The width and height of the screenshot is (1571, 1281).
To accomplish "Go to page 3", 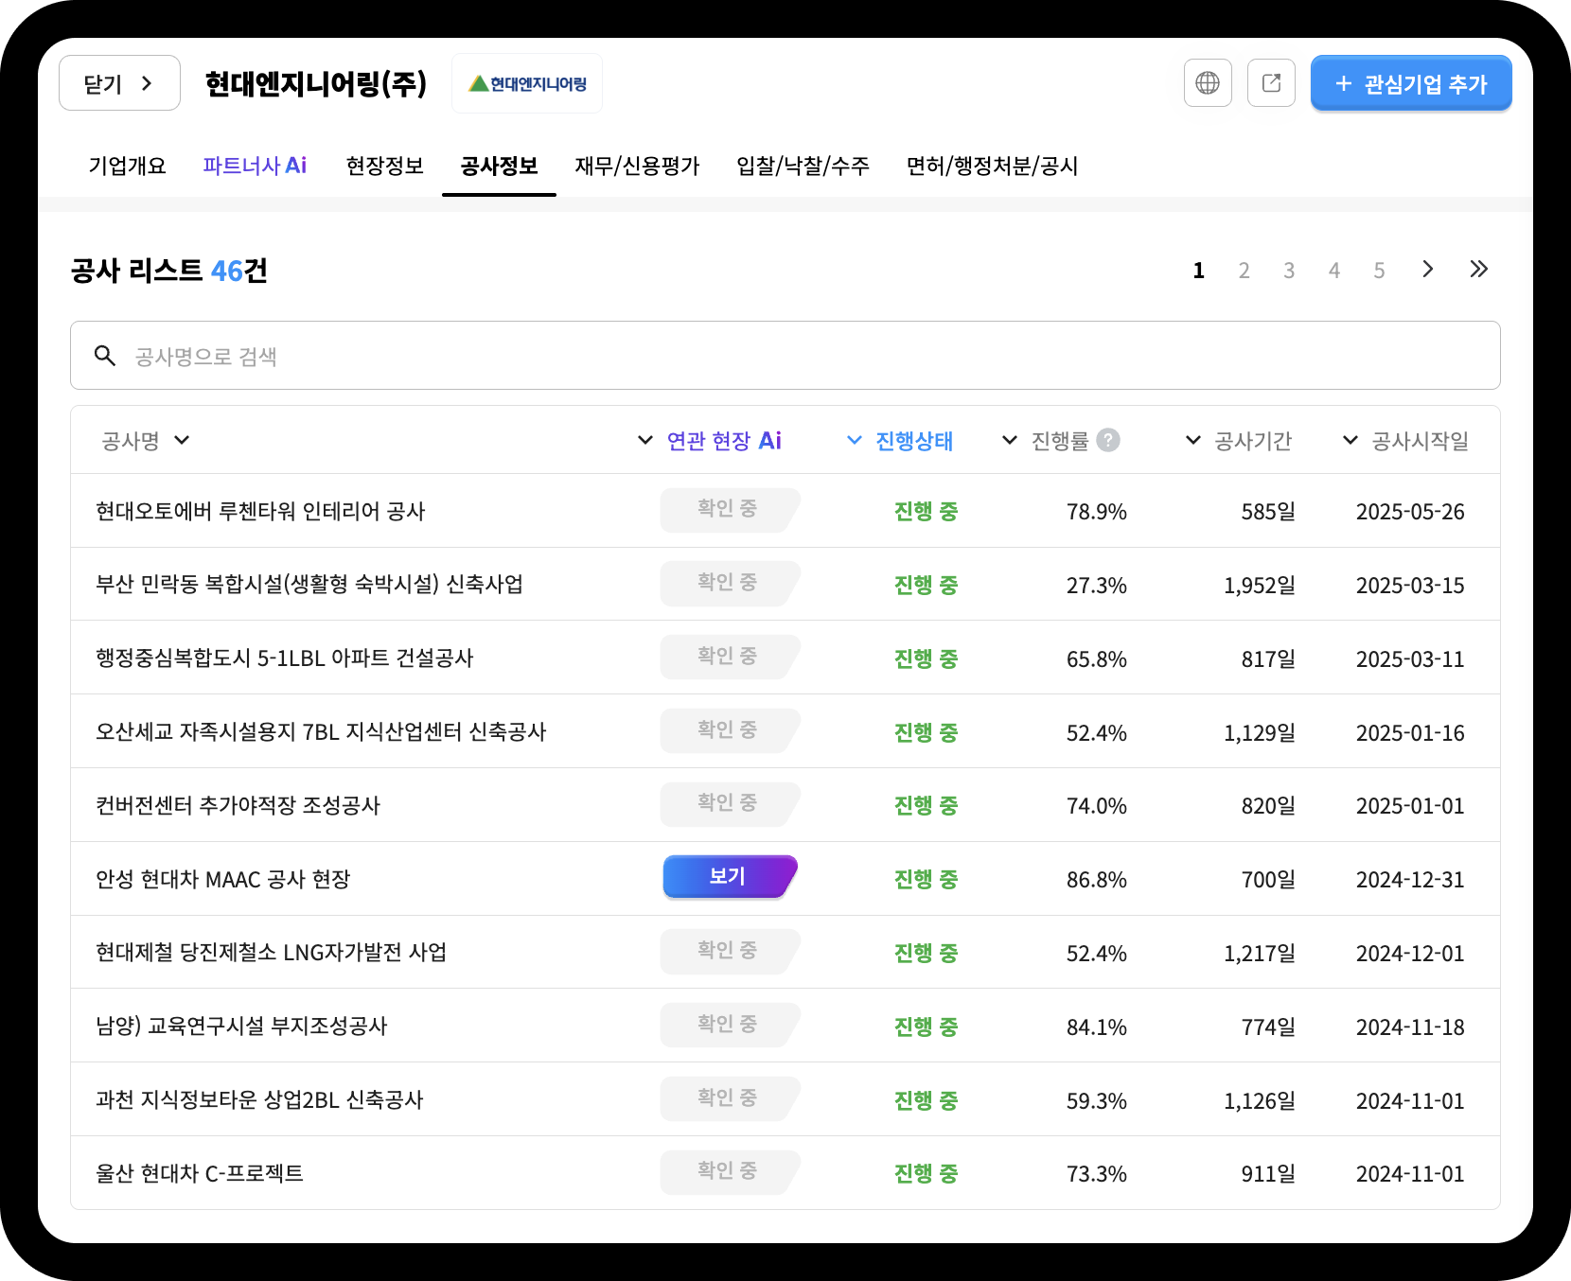I will point(1289,271).
